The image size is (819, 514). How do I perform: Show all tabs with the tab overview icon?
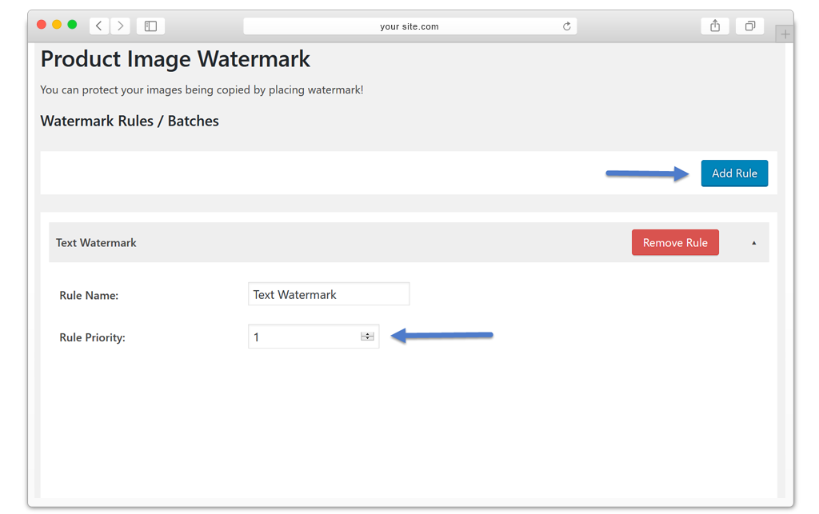[x=750, y=26]
